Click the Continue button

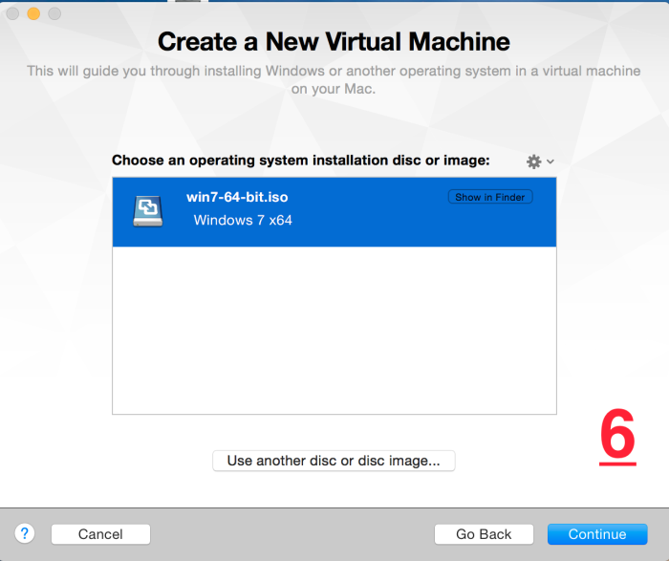coord(597,534)
